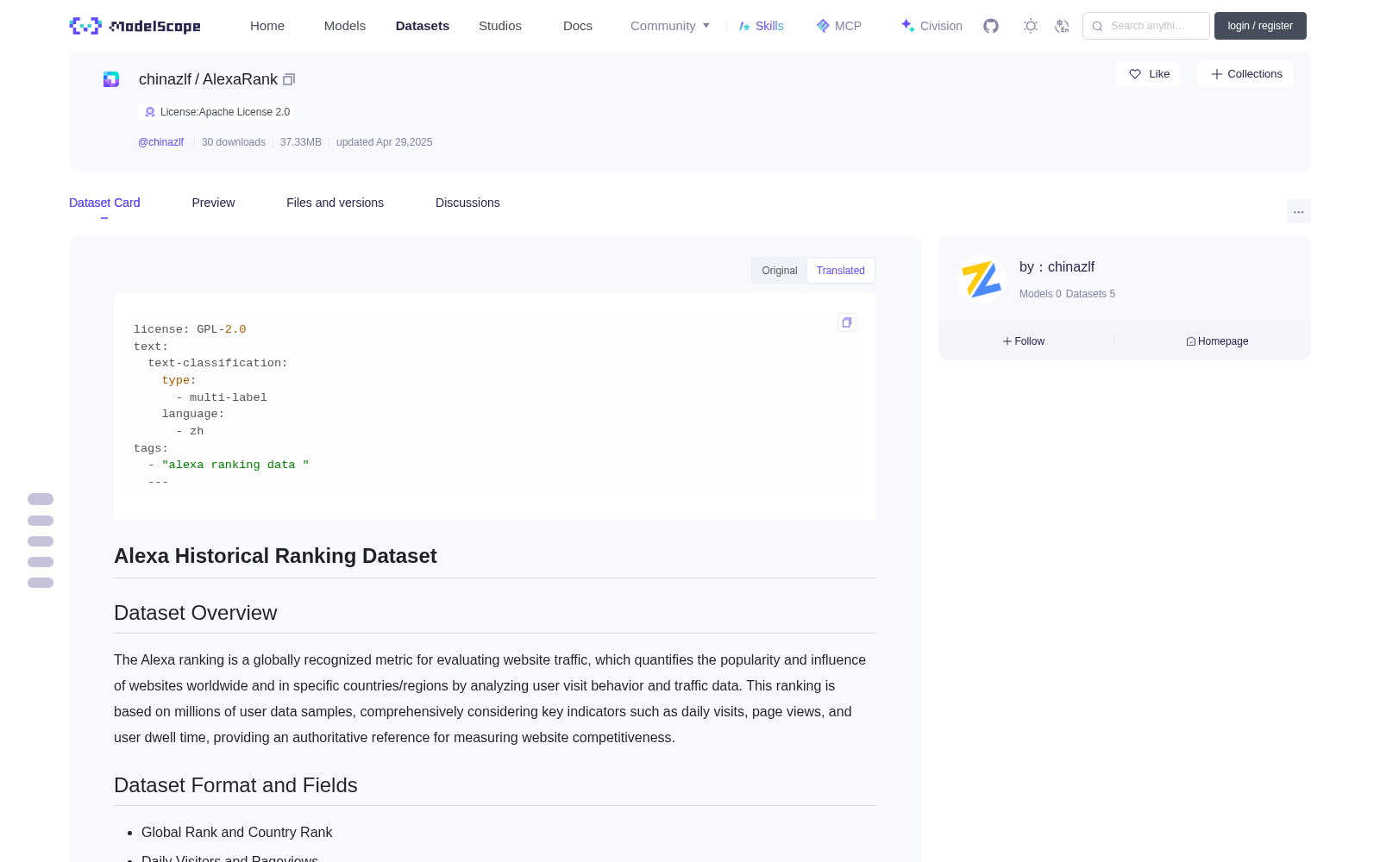Open the three-dot more options menu
The width and height of the screenshot is (1380, 862).
[1299, 211]
